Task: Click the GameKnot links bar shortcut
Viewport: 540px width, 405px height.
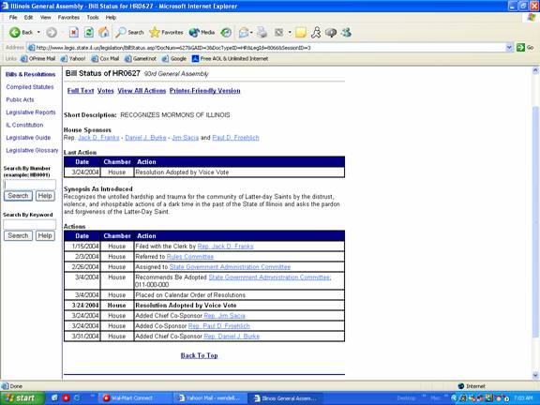Action: coord(141,58)
